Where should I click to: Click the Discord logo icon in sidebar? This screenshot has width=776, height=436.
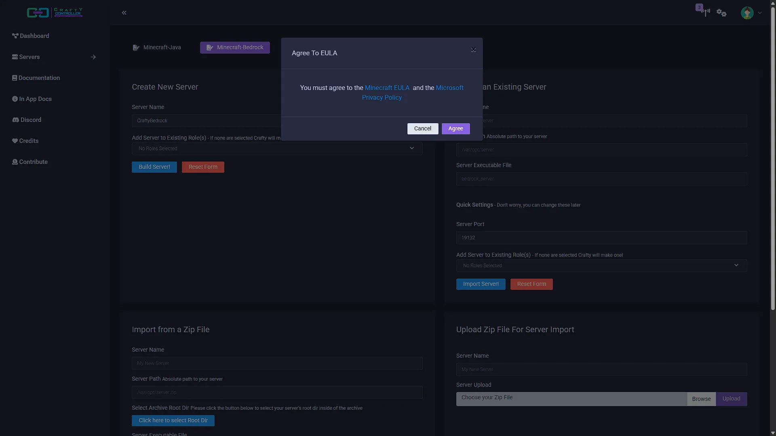click(x=16, y=120)
